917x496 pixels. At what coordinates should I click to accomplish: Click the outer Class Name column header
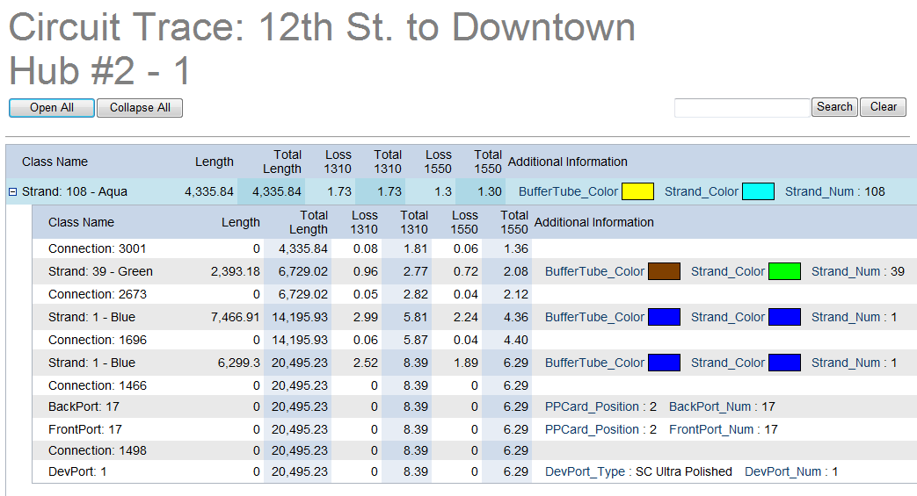[55, 162]
